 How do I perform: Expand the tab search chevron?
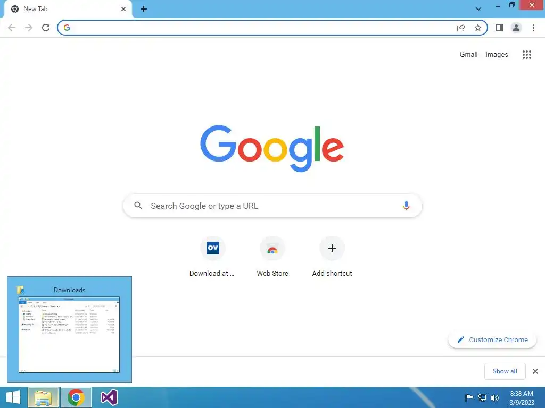coord(478,9)
